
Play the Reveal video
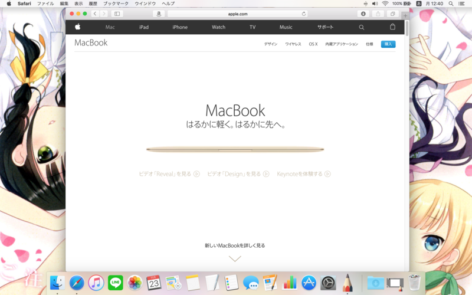click(169, 174)
